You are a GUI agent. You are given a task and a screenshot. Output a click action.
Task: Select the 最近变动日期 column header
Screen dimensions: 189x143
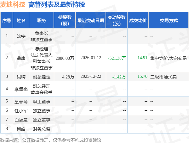point(91,21)
